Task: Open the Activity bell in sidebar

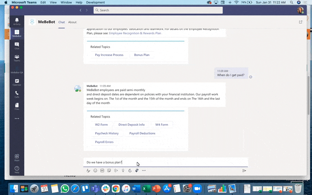Action: coord(17,21)
